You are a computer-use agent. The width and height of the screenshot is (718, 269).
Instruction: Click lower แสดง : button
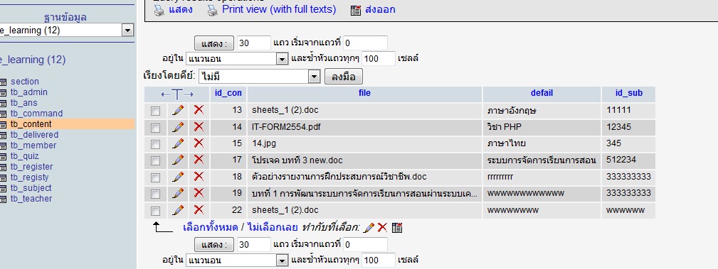[x=214, y=245]
